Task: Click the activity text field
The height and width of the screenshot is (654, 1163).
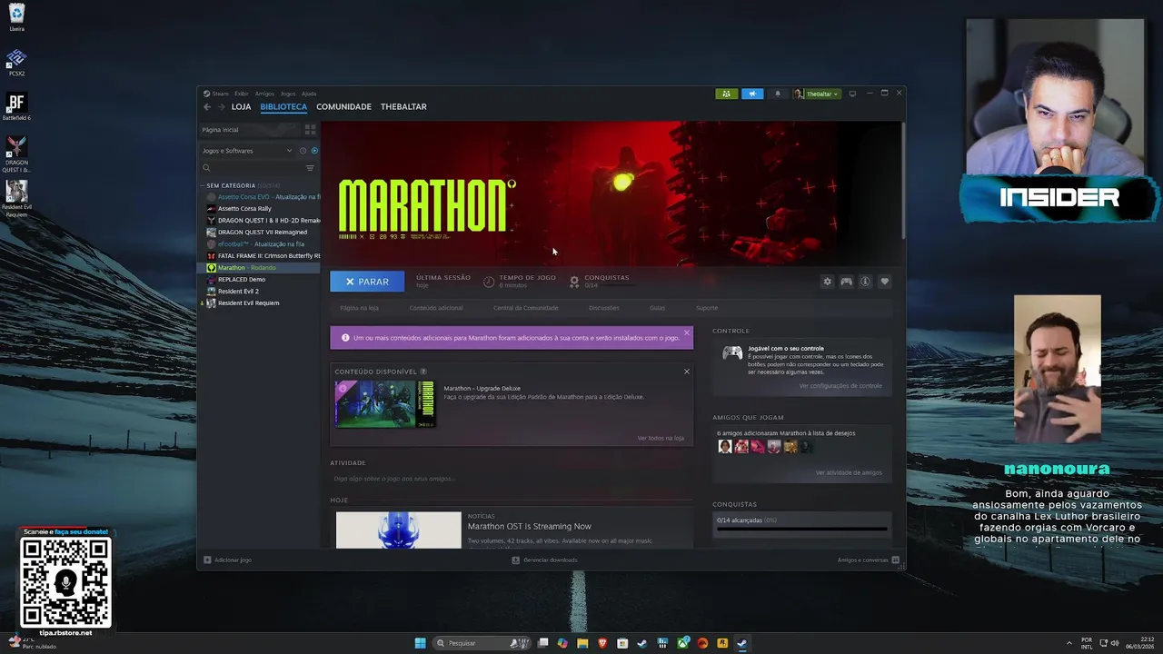Action: 511,479
